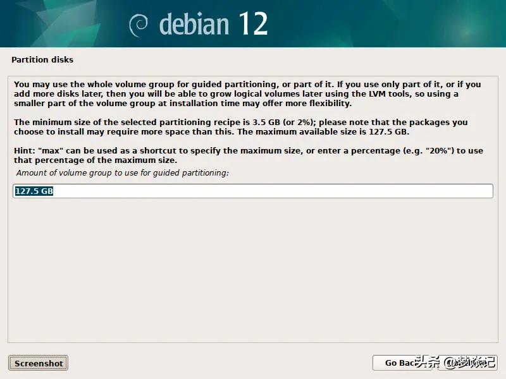Click the Go Back button
Screen dimensions: 506x379
pyautogui.click(x=402, y=363)
